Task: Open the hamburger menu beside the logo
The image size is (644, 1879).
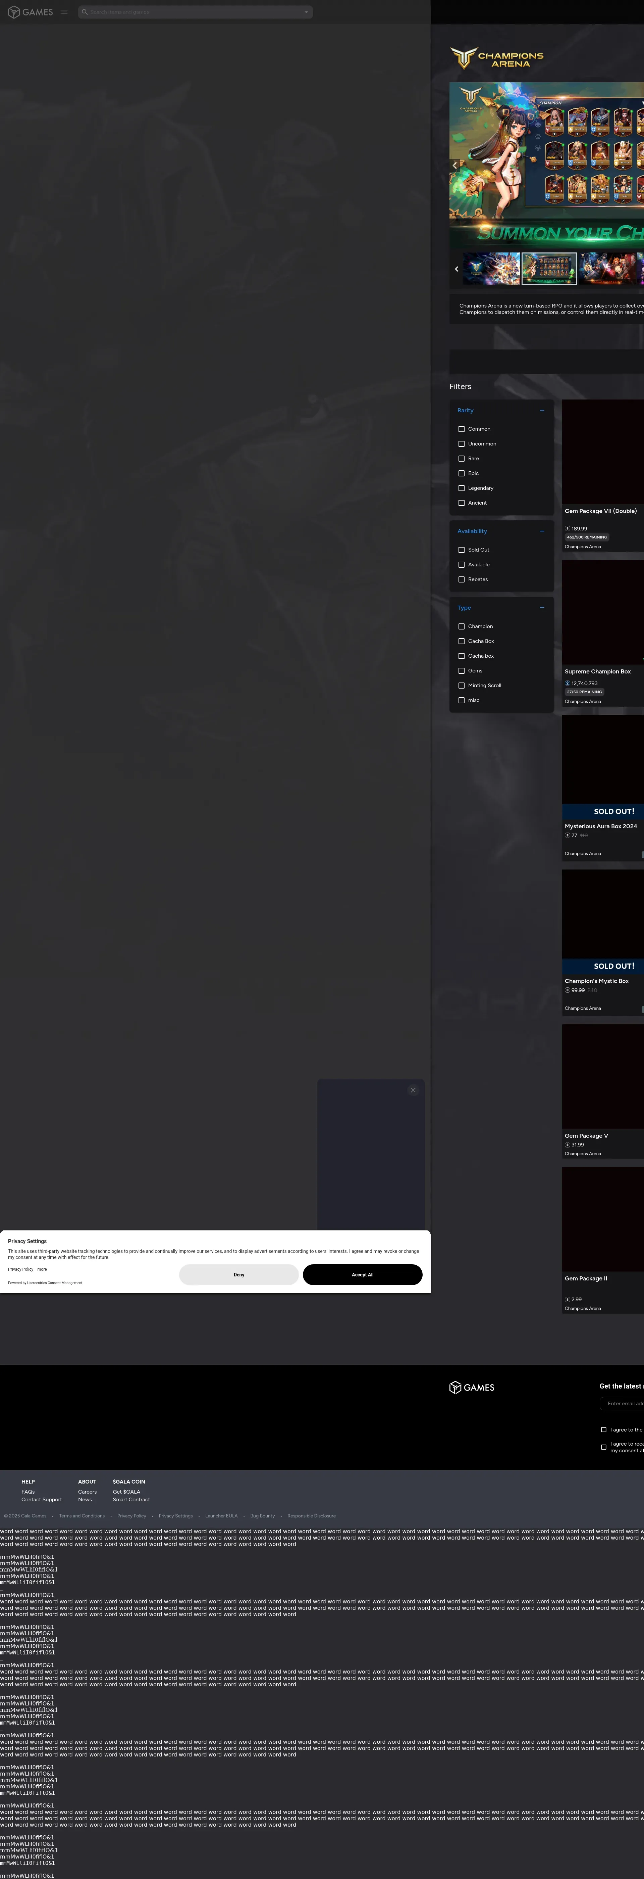Action: pos(64,12)
